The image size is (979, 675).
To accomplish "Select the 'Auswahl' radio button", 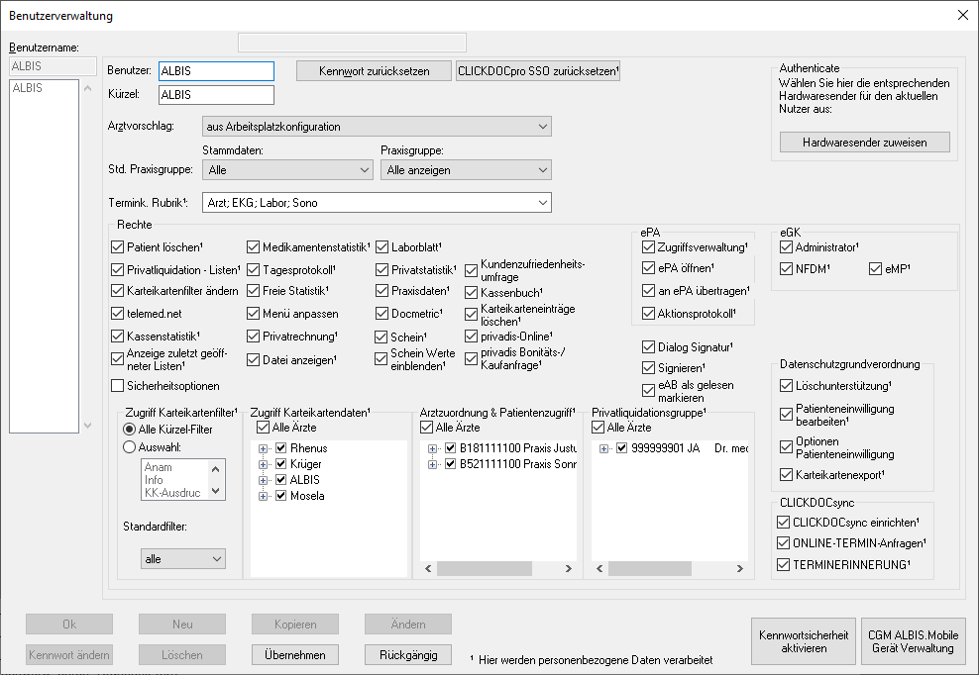I will tap(129, 446).
